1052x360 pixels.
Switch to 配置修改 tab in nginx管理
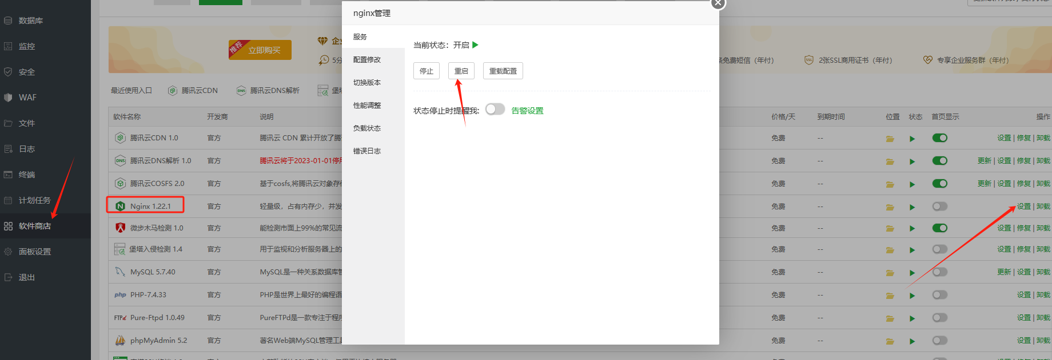(367, 59)
